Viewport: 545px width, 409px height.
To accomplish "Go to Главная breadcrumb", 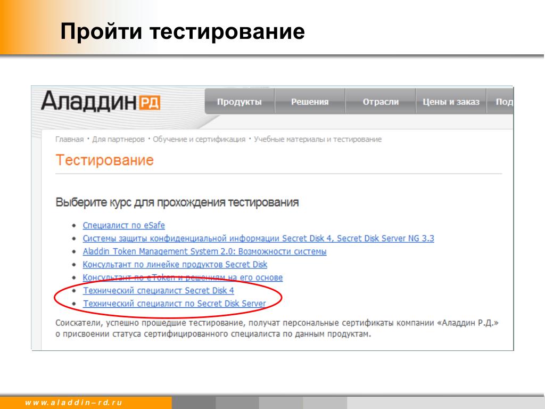I will click(x=70, y=139).
